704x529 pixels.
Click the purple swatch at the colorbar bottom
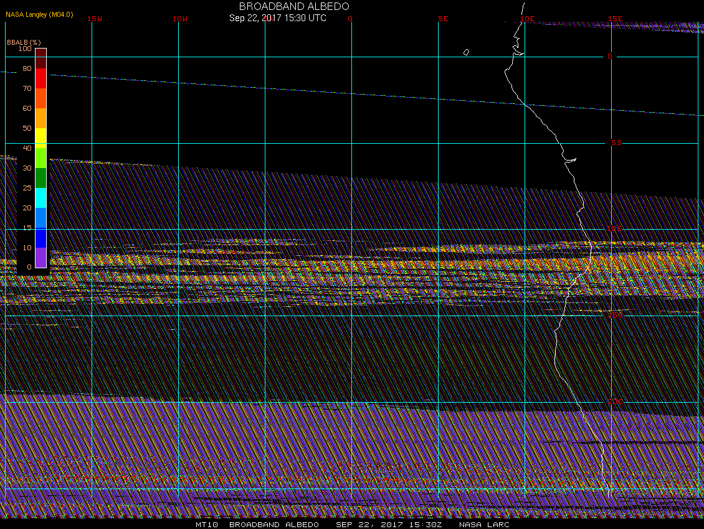[x=40, y=258]
